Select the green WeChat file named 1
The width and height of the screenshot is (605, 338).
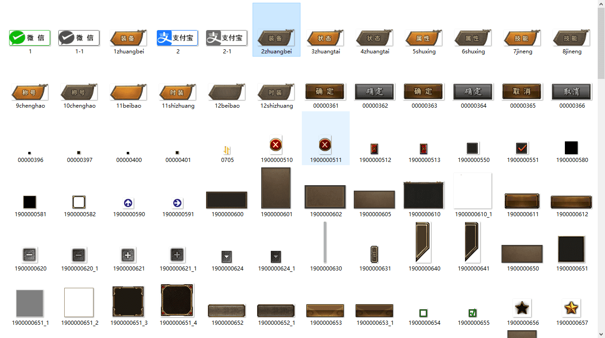(30, 38)
